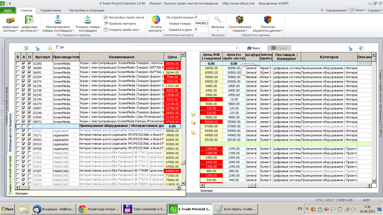Click the green export icon above the left table

(x=26, y=48)
